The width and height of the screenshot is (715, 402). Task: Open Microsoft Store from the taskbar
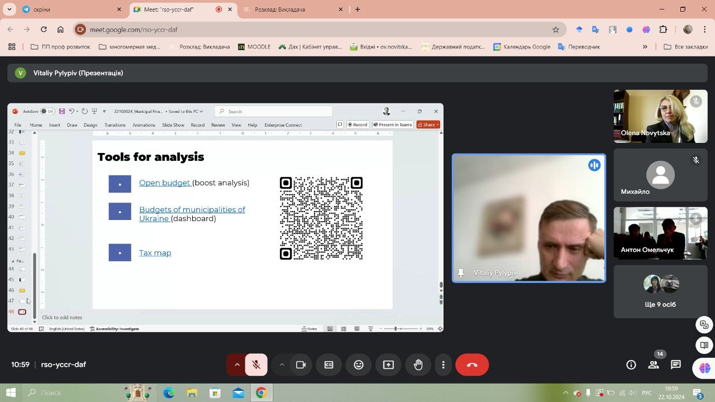click(x=215, y=393)
